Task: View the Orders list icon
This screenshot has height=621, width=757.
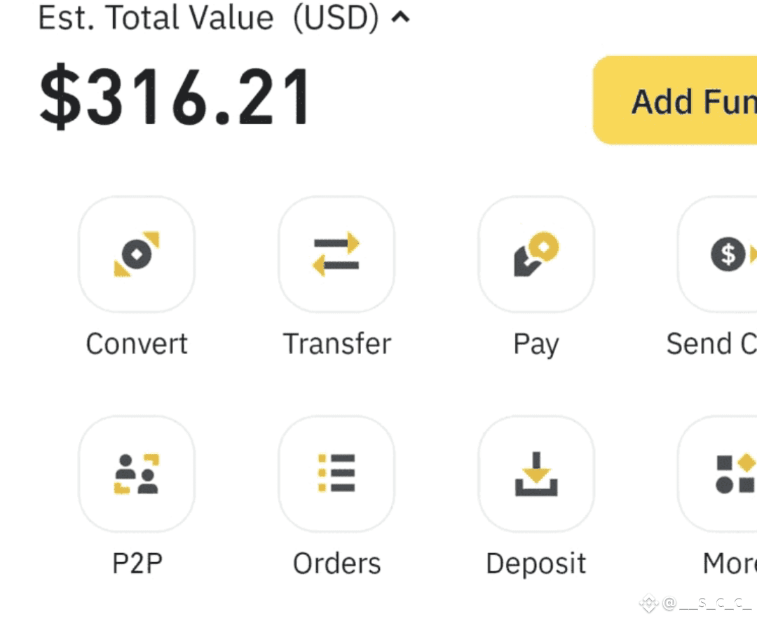Action: point(336,474)
